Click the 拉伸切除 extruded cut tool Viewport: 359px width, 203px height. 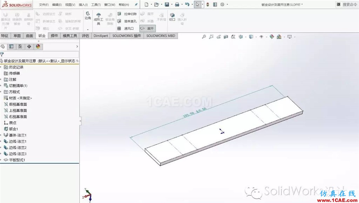click(x=127, y=14)
